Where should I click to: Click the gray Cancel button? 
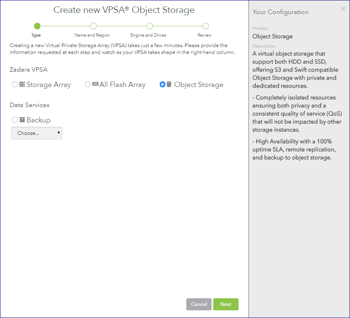(x=199, y=304)
